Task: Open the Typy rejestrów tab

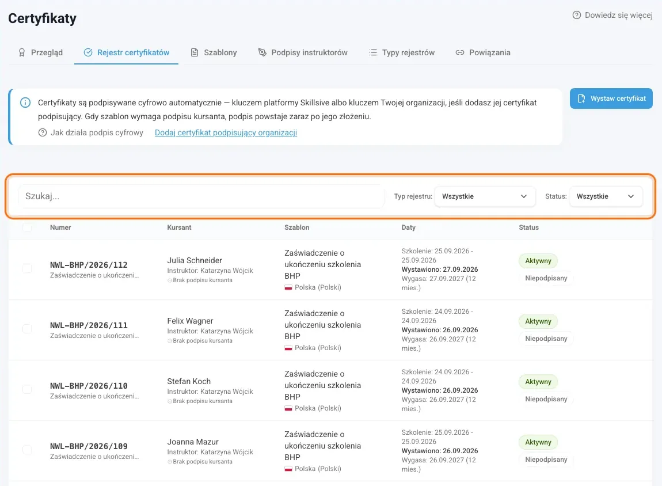Action: (x=401, y=52)
